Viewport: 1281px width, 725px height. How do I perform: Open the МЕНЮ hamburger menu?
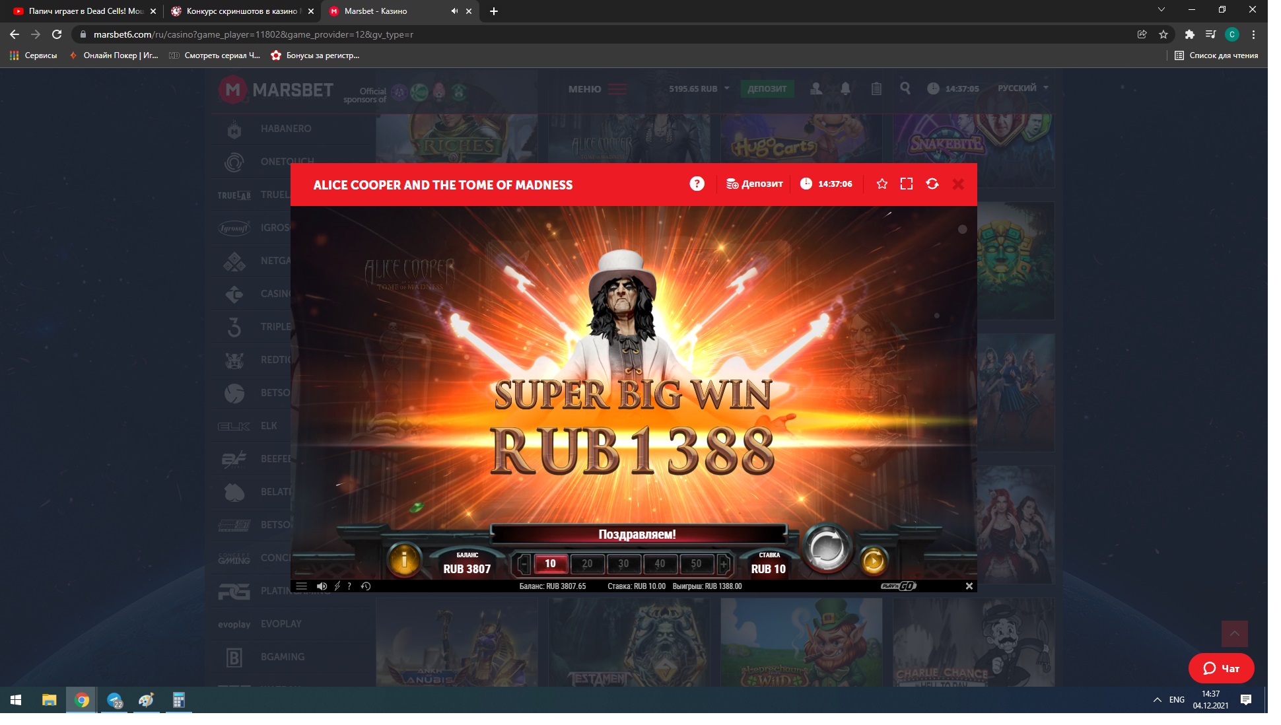[x=617, y=88]
